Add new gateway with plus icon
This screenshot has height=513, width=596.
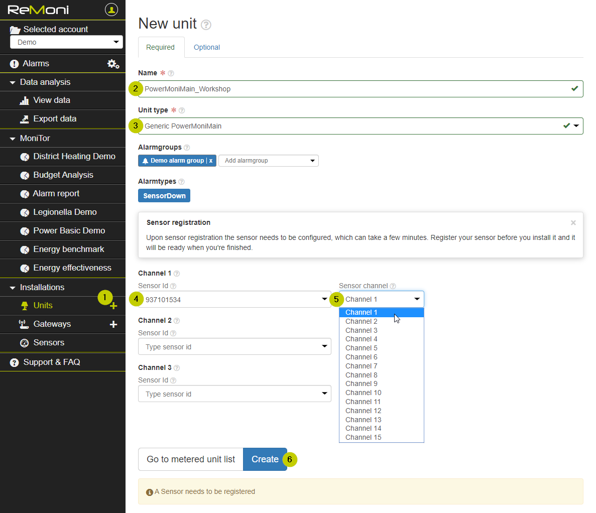coord(113,325)
